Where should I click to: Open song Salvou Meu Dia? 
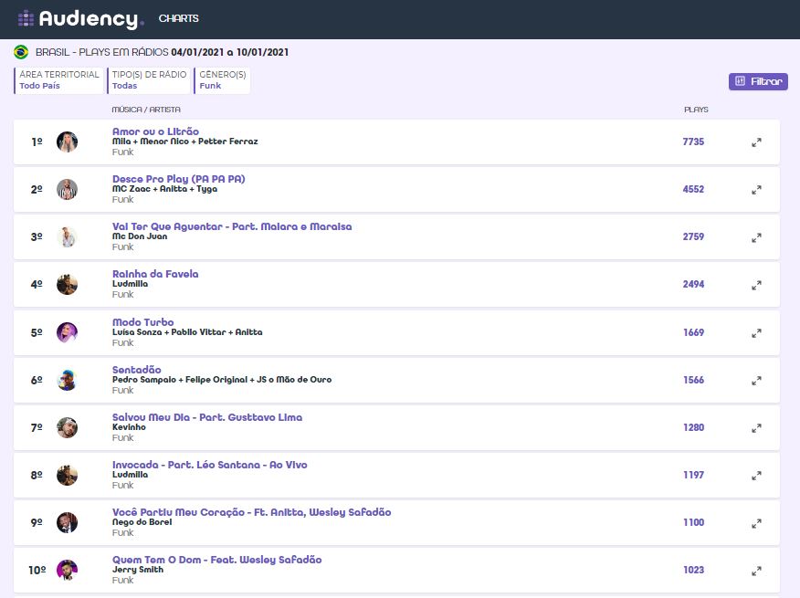tap(207, 417)
